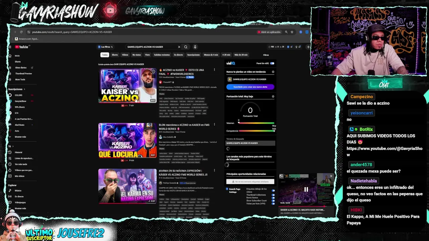The image size is (429, 241).
Task: Open Inicio home icon in sidebar
Action: pyautogui.click(x=10, y=56)
